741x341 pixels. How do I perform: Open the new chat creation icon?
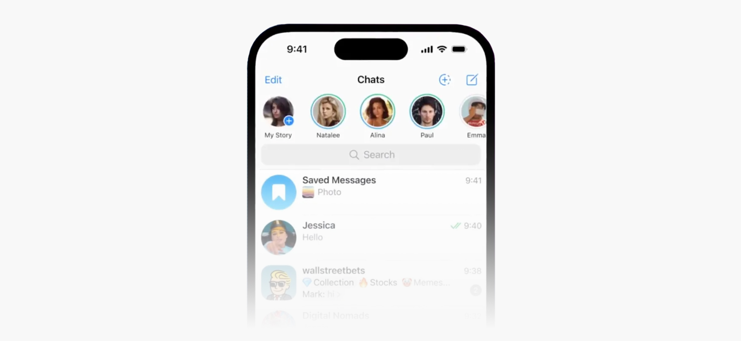pos(472,79)
